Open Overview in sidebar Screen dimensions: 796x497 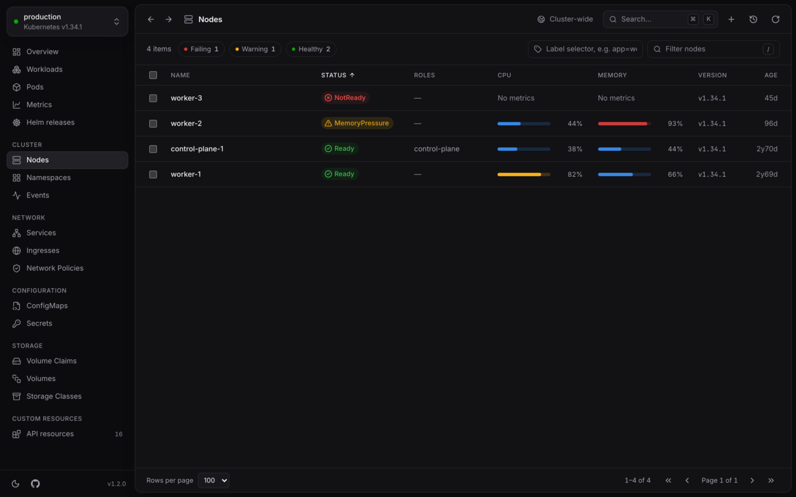pos(67,52)
